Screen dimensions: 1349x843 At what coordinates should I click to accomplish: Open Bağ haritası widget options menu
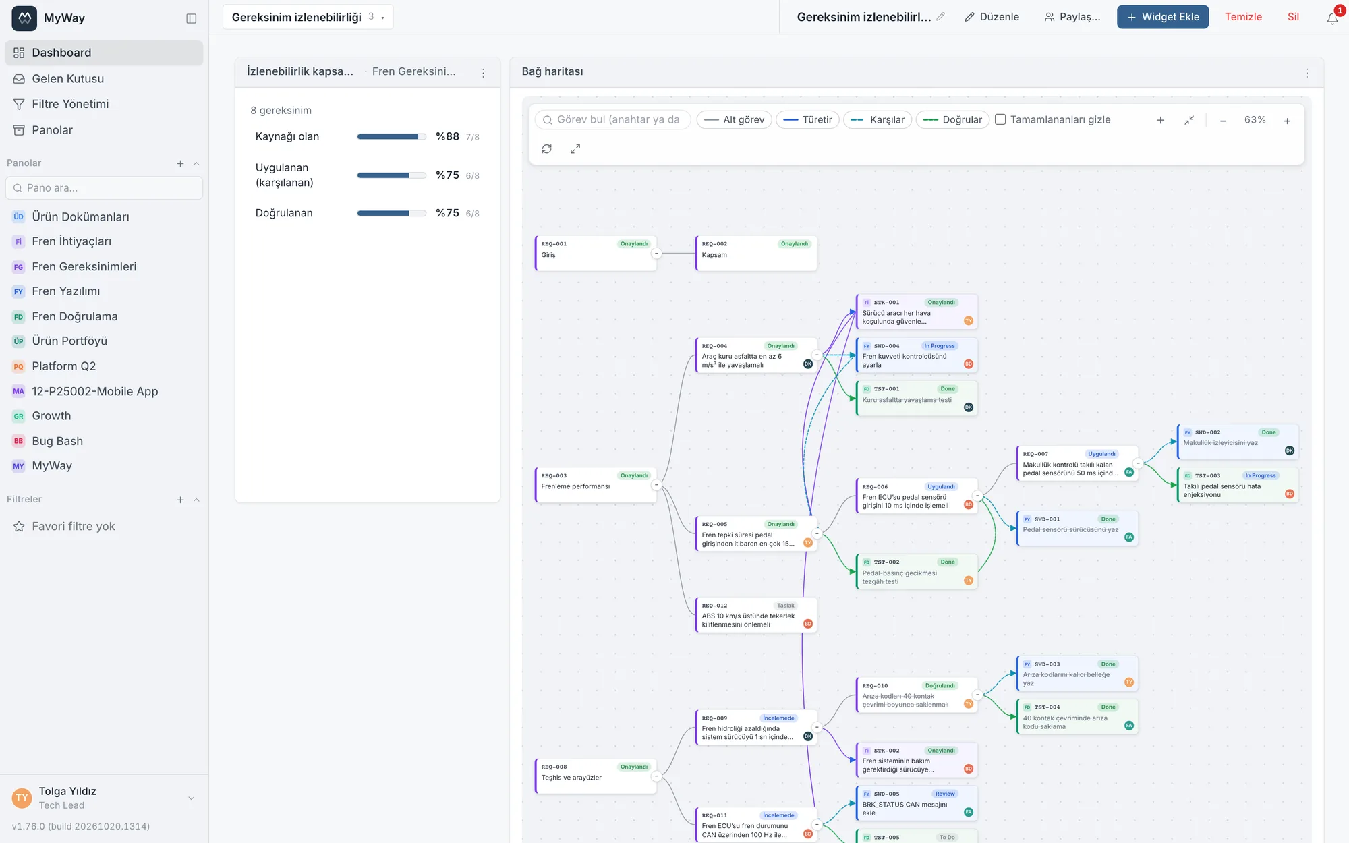[x=1307, y=73]
